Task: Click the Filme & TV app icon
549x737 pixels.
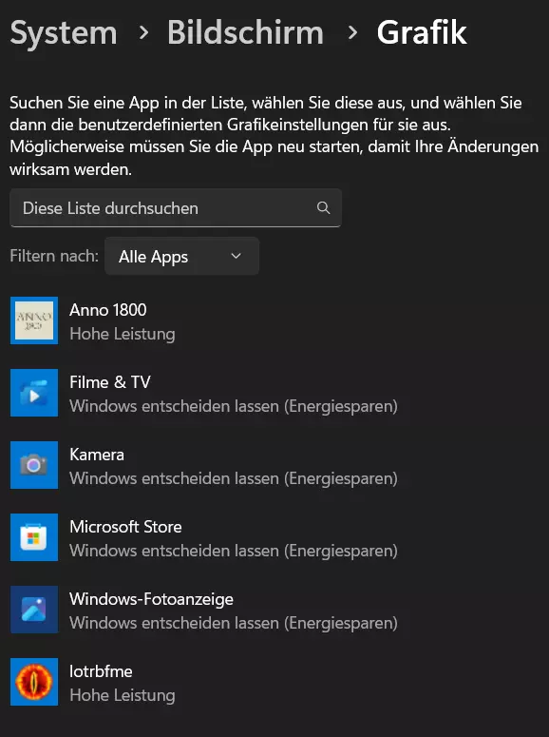Action: pos(34,393)
